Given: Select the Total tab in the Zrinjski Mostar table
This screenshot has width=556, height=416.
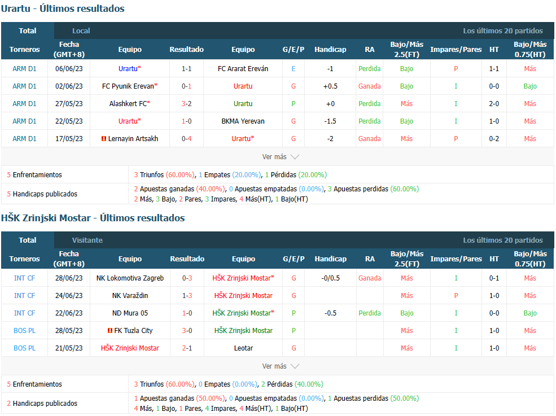Looking at the screenshot, I should 28,240.
